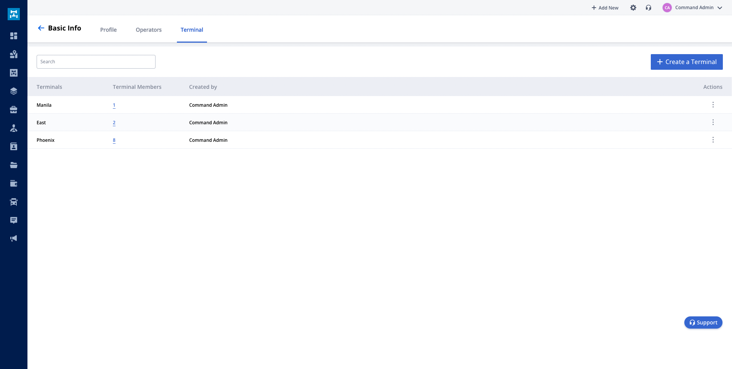
Task: Open the chat message sidebar icon
Action: [14, 220]
